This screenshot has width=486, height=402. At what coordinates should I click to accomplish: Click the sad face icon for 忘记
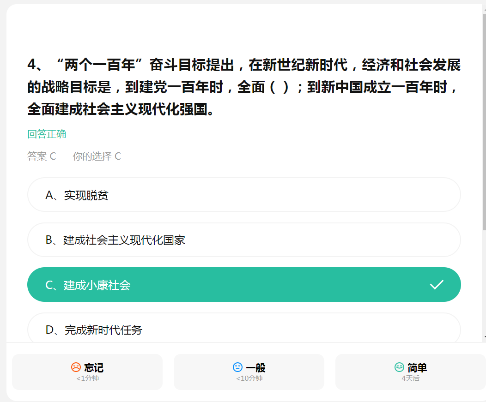76,367
